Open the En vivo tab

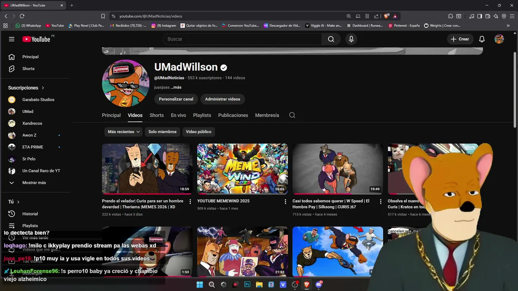pyautogui.click(x=178, y=115)
